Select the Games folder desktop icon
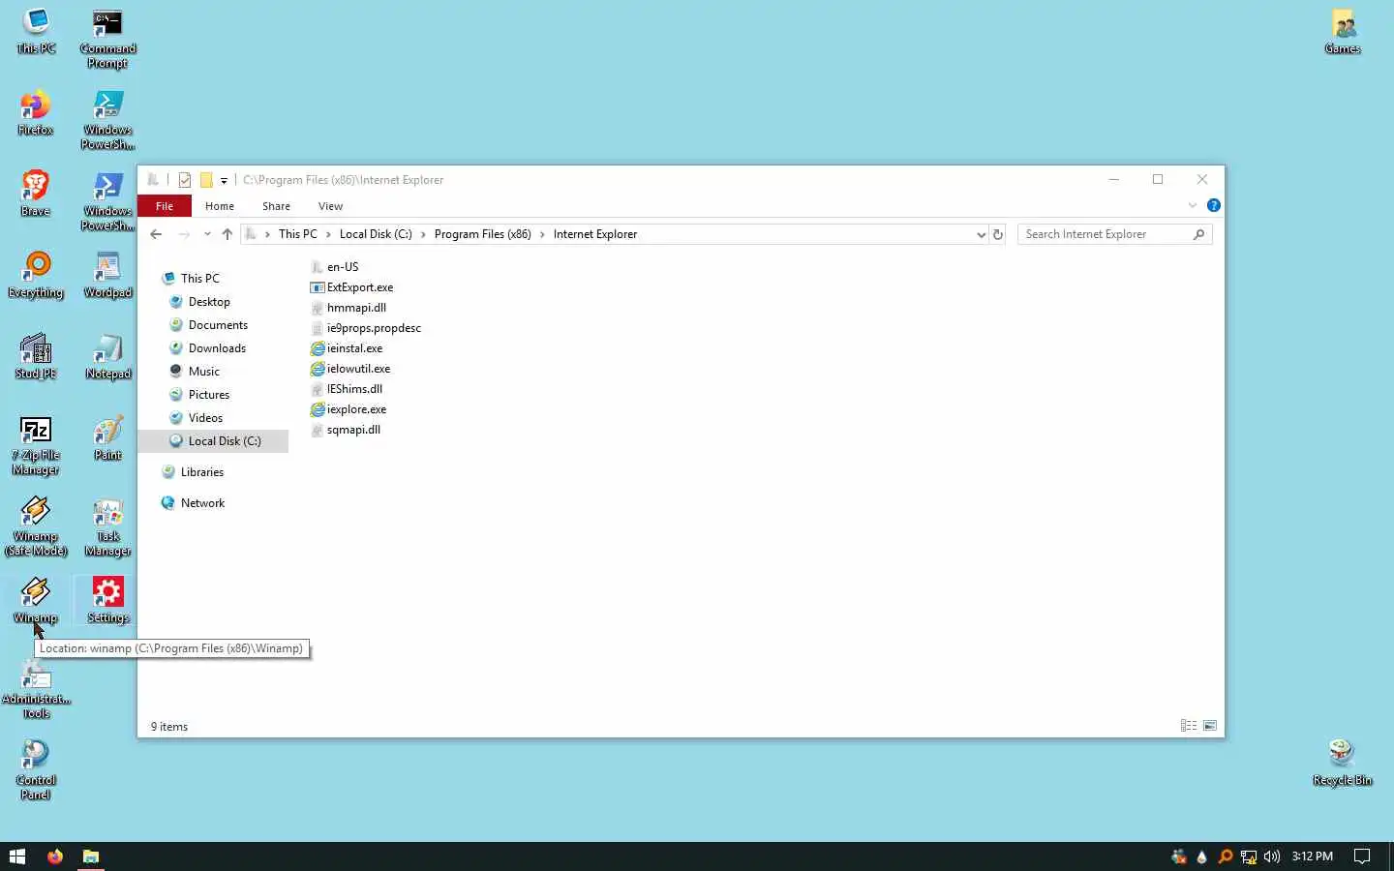The height and width of the screenshot is (871, 1394). click(1343, 31)
